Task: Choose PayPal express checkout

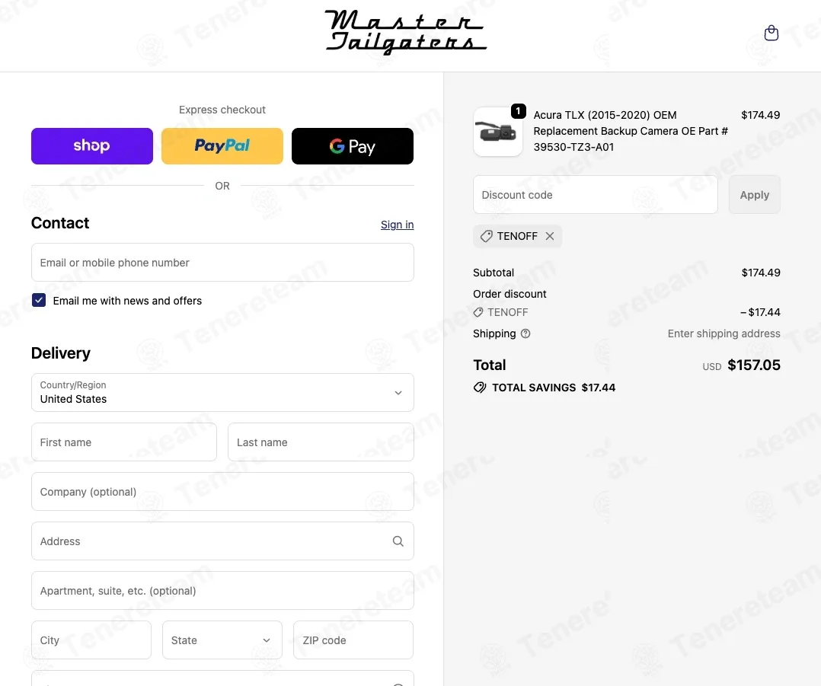Action: (x=222, y=146)
